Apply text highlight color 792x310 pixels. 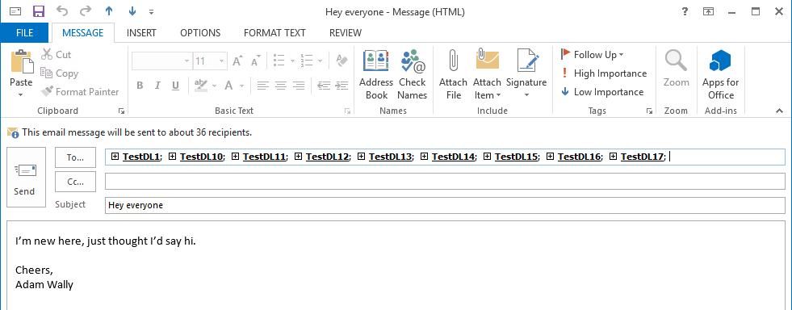tap(200, 86)
